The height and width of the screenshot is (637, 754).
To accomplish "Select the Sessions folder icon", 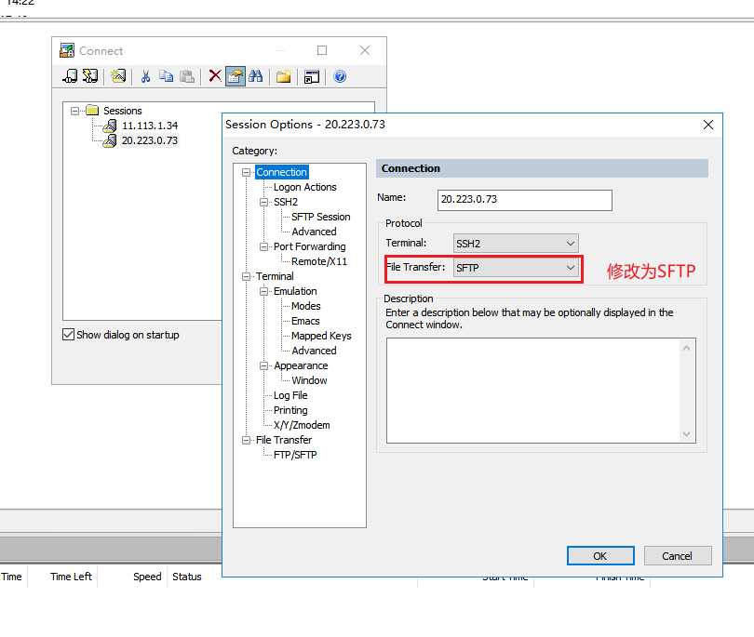I will 92,111.
